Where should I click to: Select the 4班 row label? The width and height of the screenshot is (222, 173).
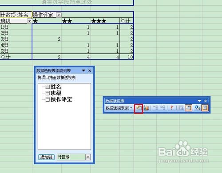[16, 45]
